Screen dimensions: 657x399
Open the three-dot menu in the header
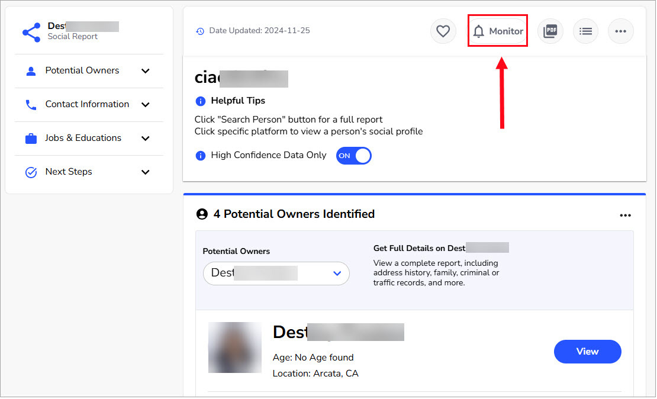620,31
